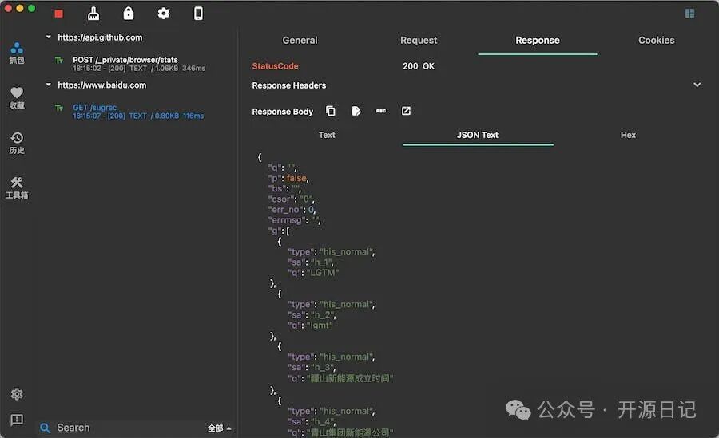The width and height of the screenshot is (719, 438).
Task: Copy the response body with copy icon
Action: 331,112
